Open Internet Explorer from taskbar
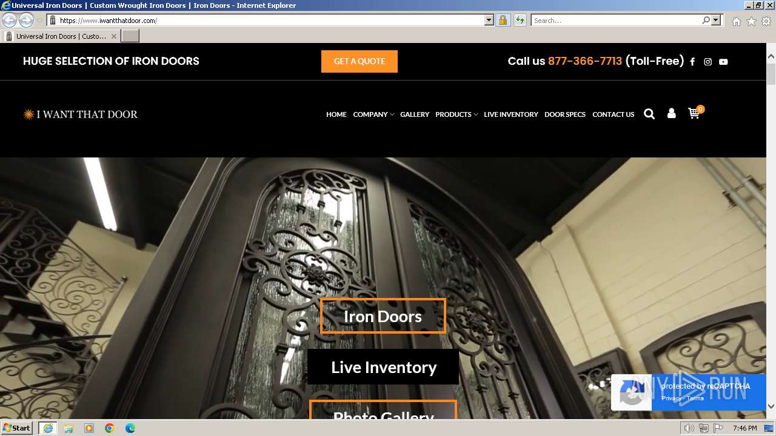 coord(47,428)
